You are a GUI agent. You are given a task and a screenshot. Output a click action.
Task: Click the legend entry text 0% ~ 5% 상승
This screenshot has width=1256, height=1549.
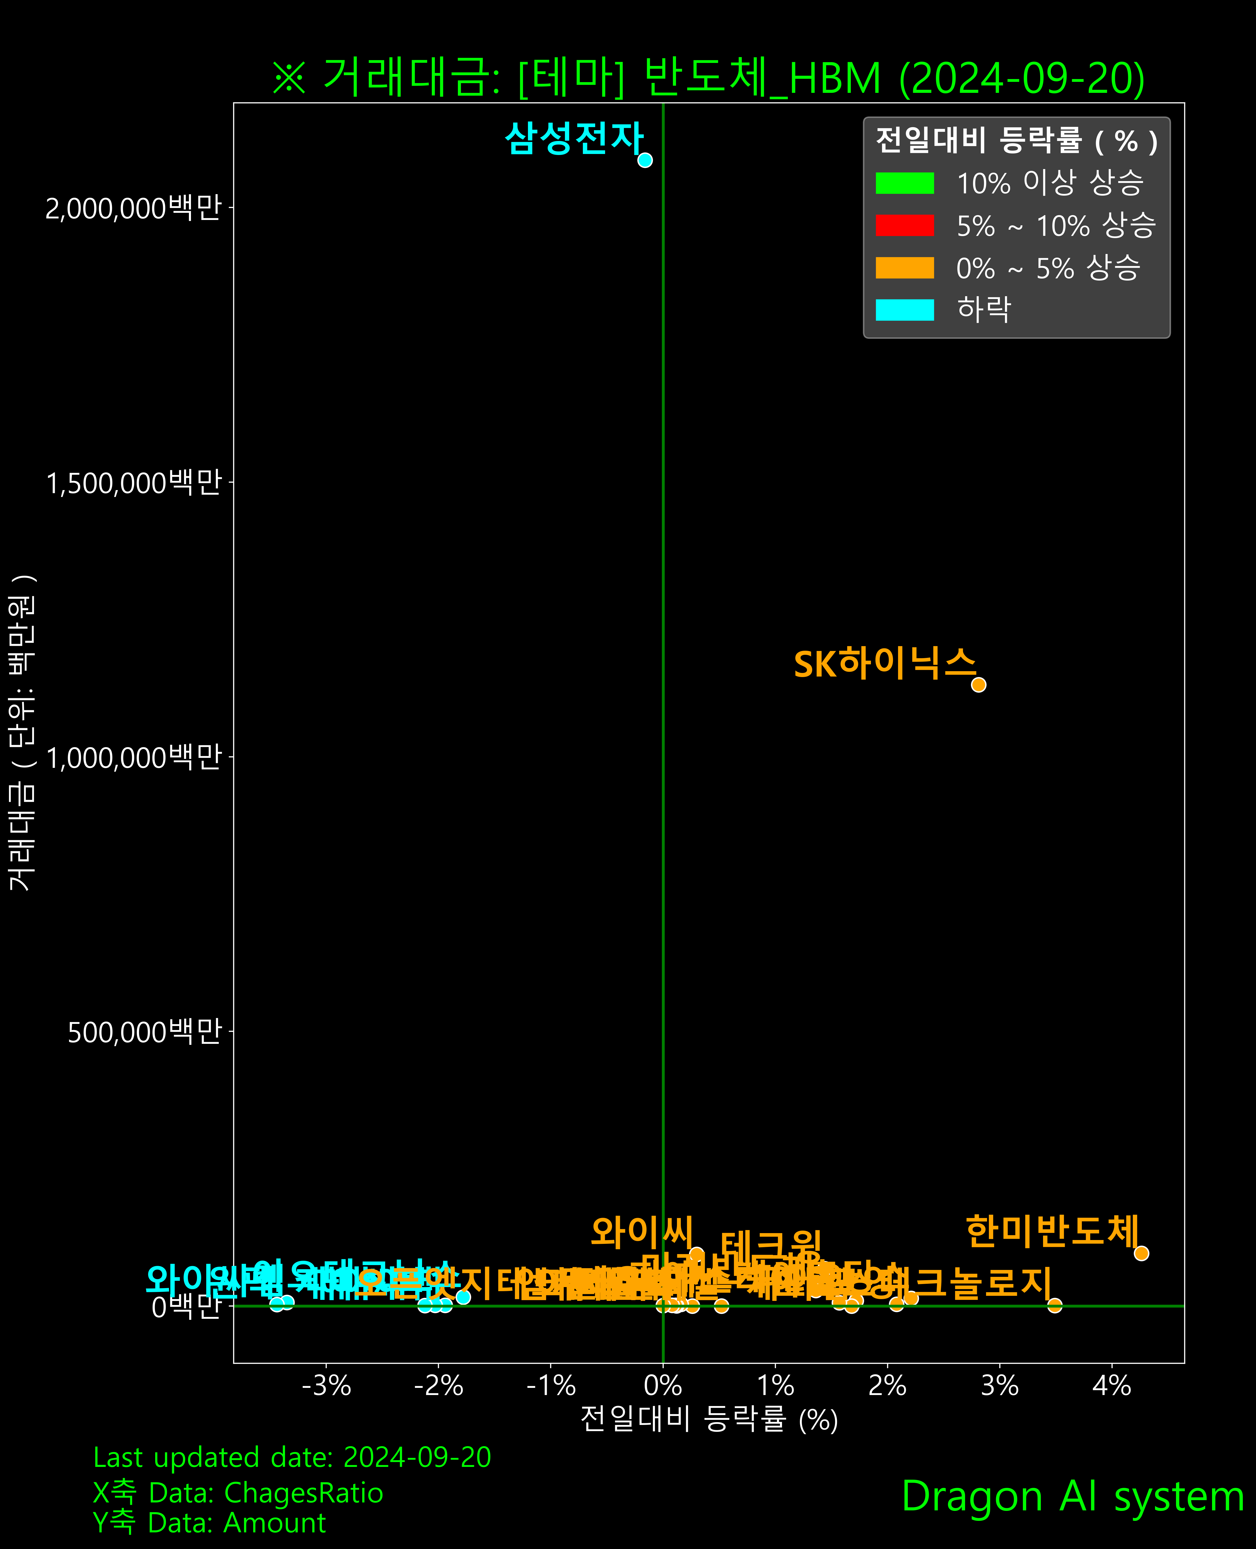[1048, 268]
